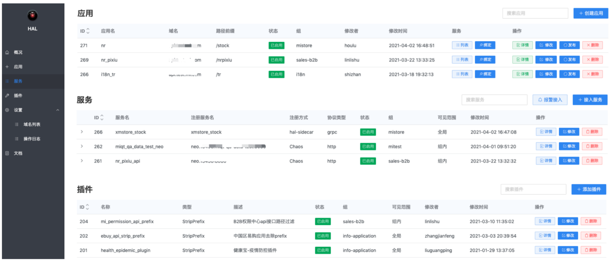This screenshot has width=611, height=260.
Task: Click 绑定 button for nr_pixiu application
Action: [x=485, y=60]
